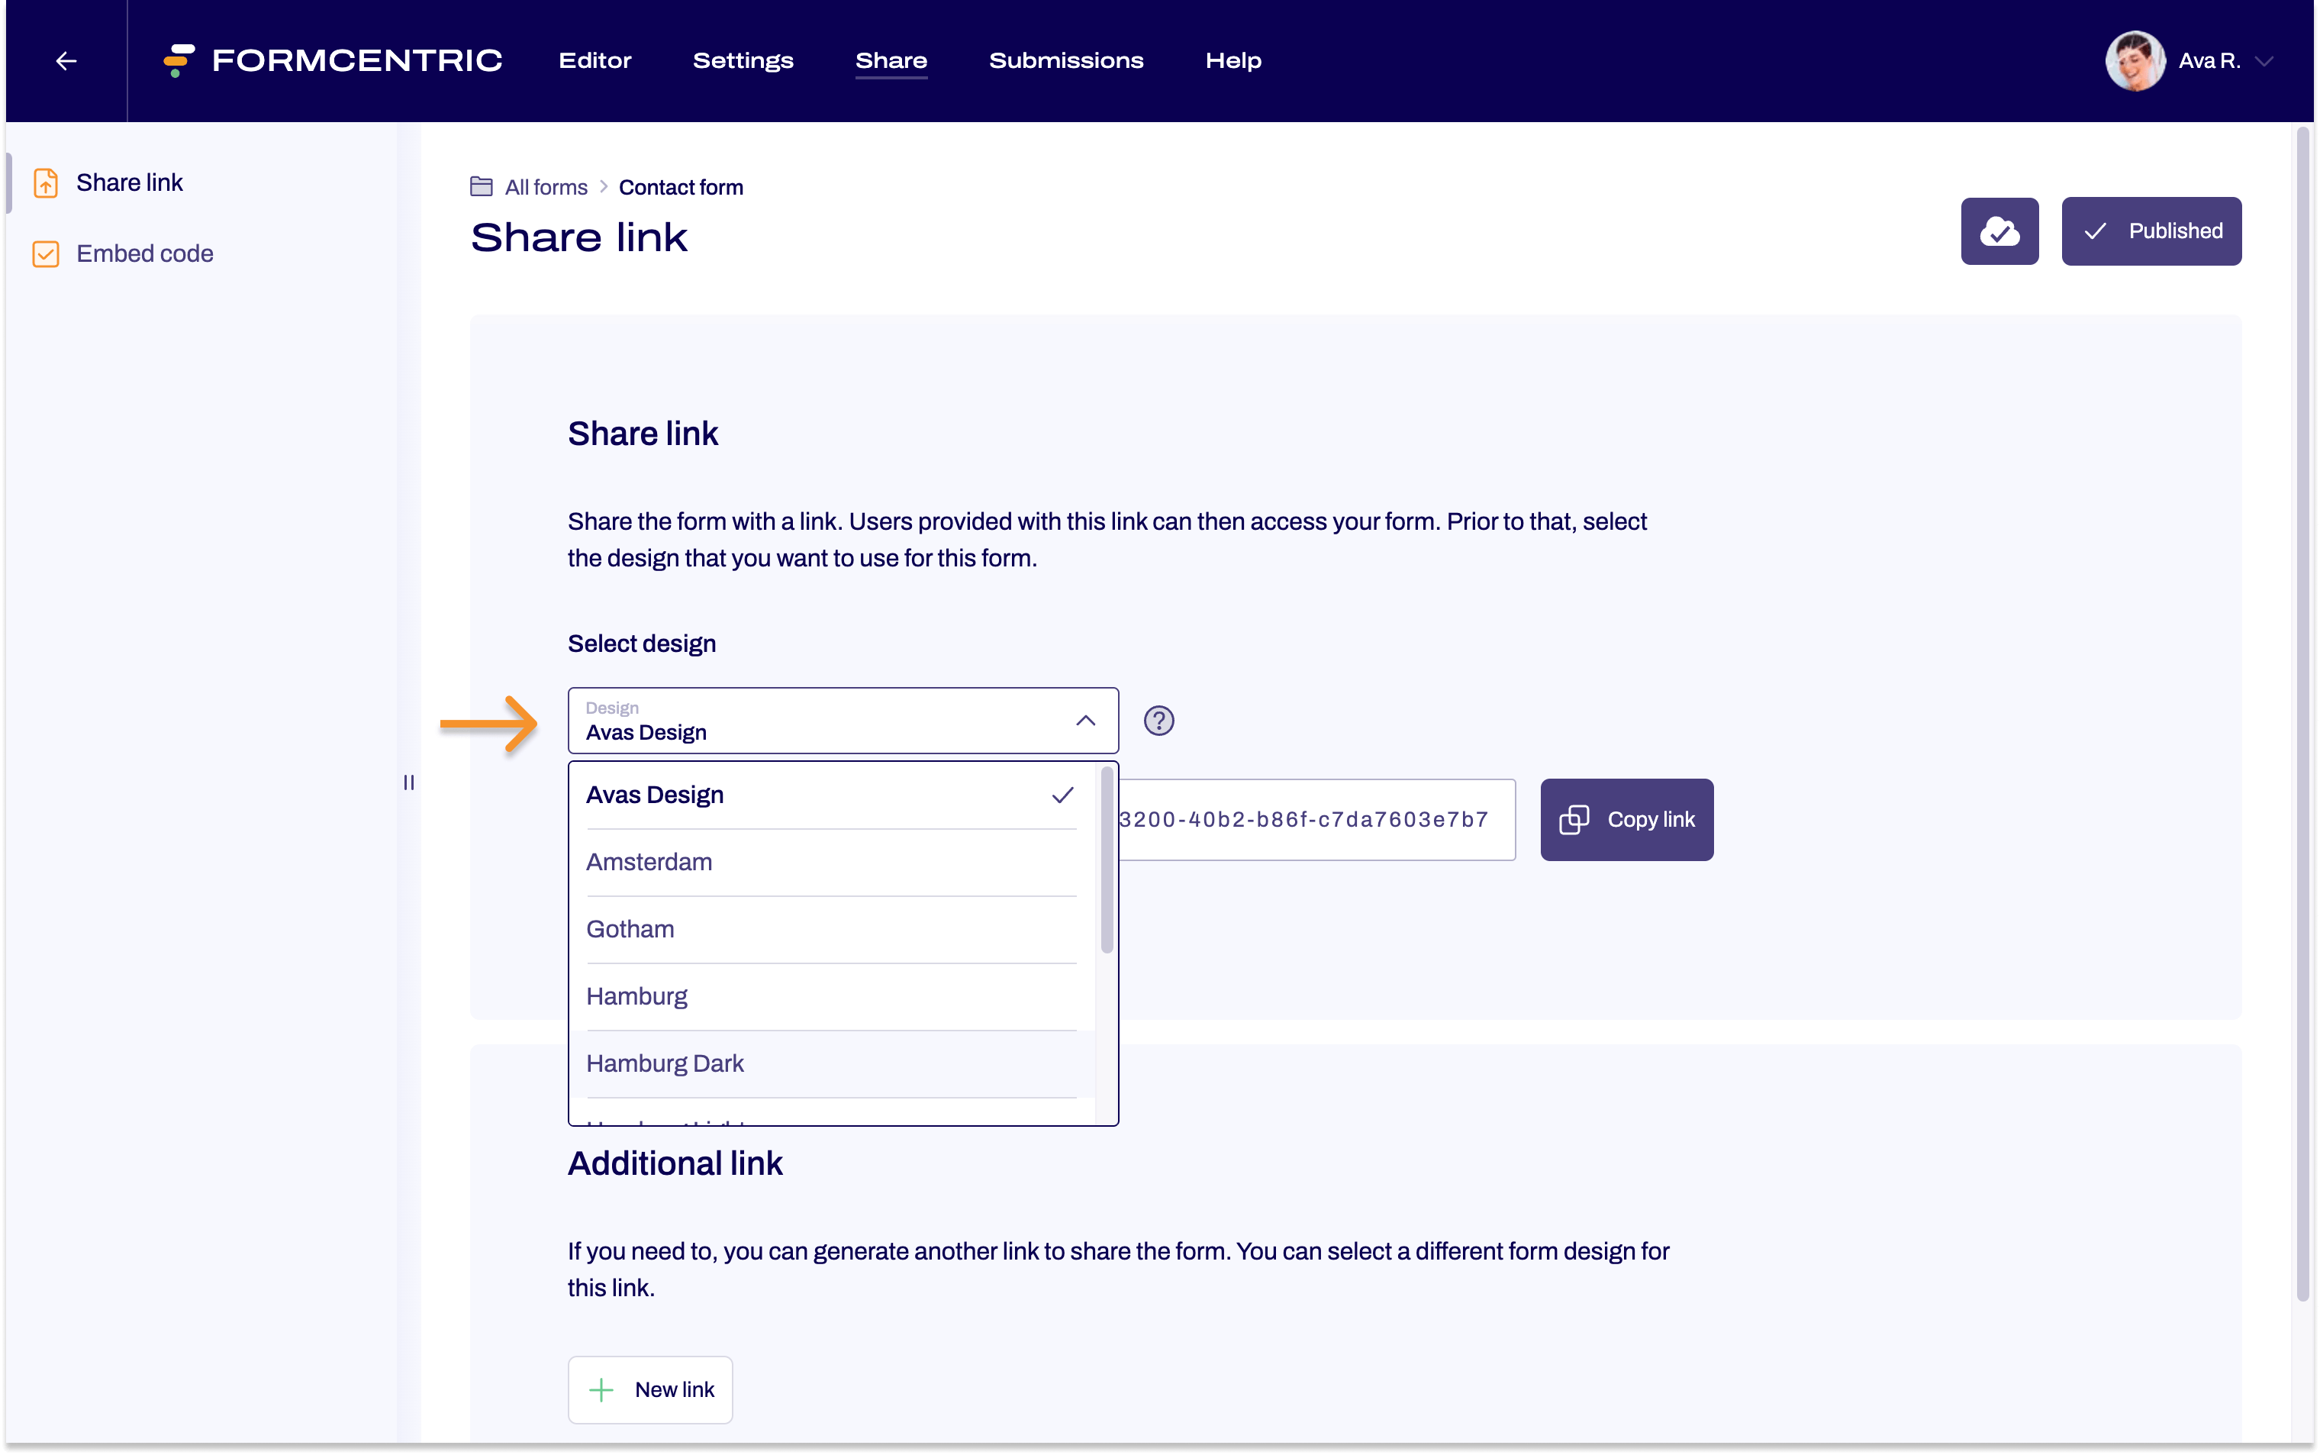Open the Help menu
2320x1455 pixels.
pos(1232,60)
